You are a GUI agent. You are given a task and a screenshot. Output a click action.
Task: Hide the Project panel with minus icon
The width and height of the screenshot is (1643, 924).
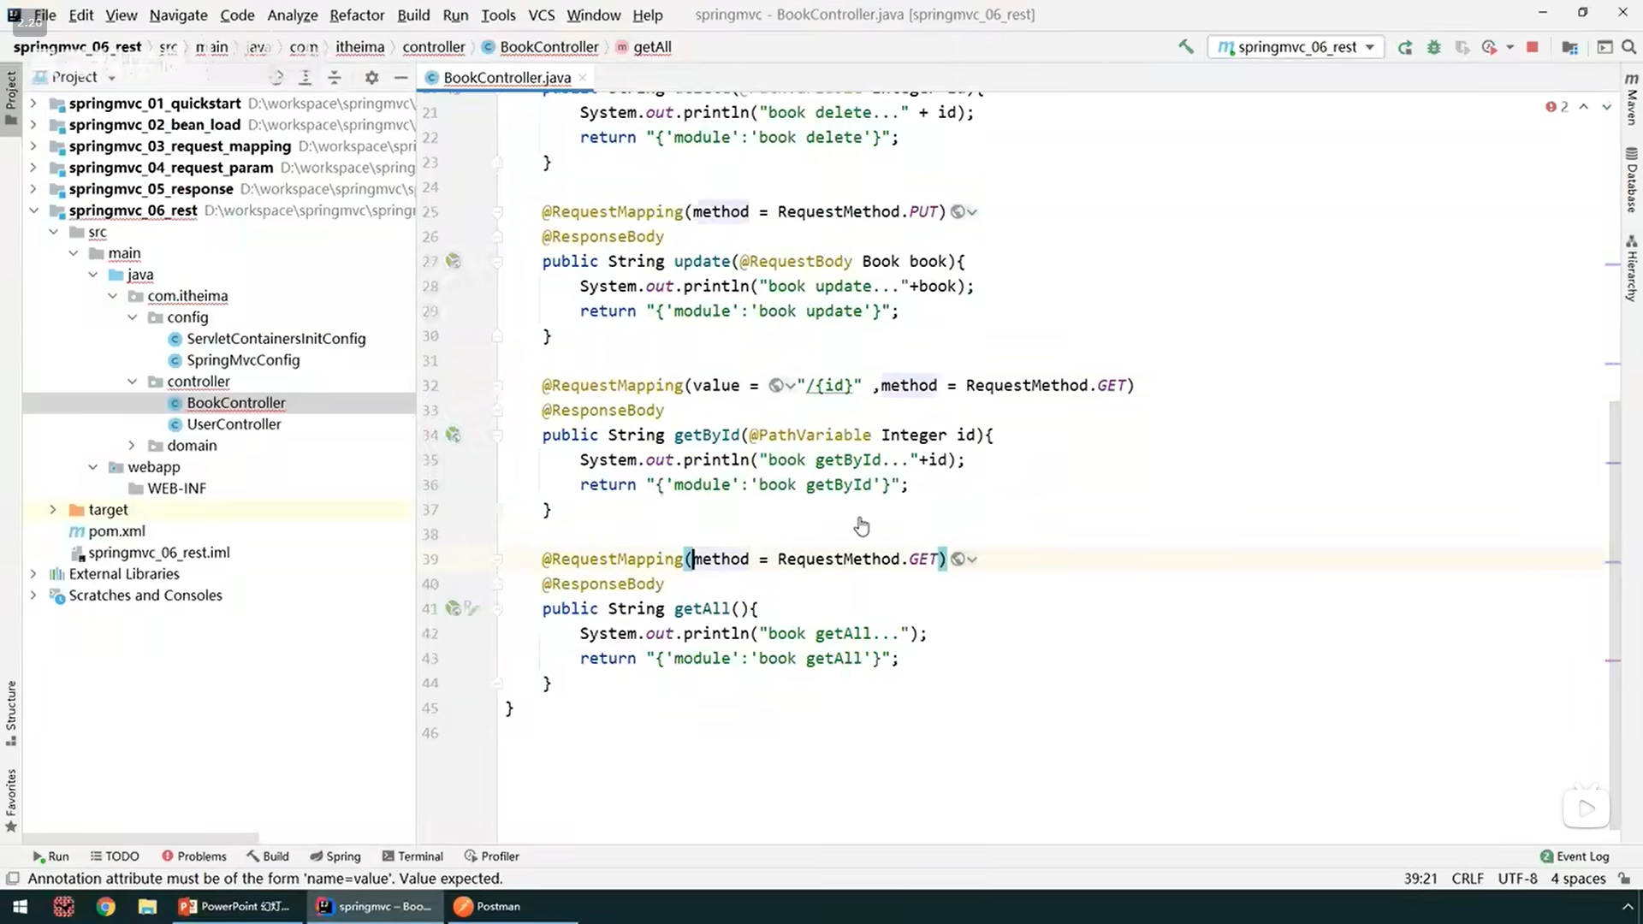[x=400, y=78]
